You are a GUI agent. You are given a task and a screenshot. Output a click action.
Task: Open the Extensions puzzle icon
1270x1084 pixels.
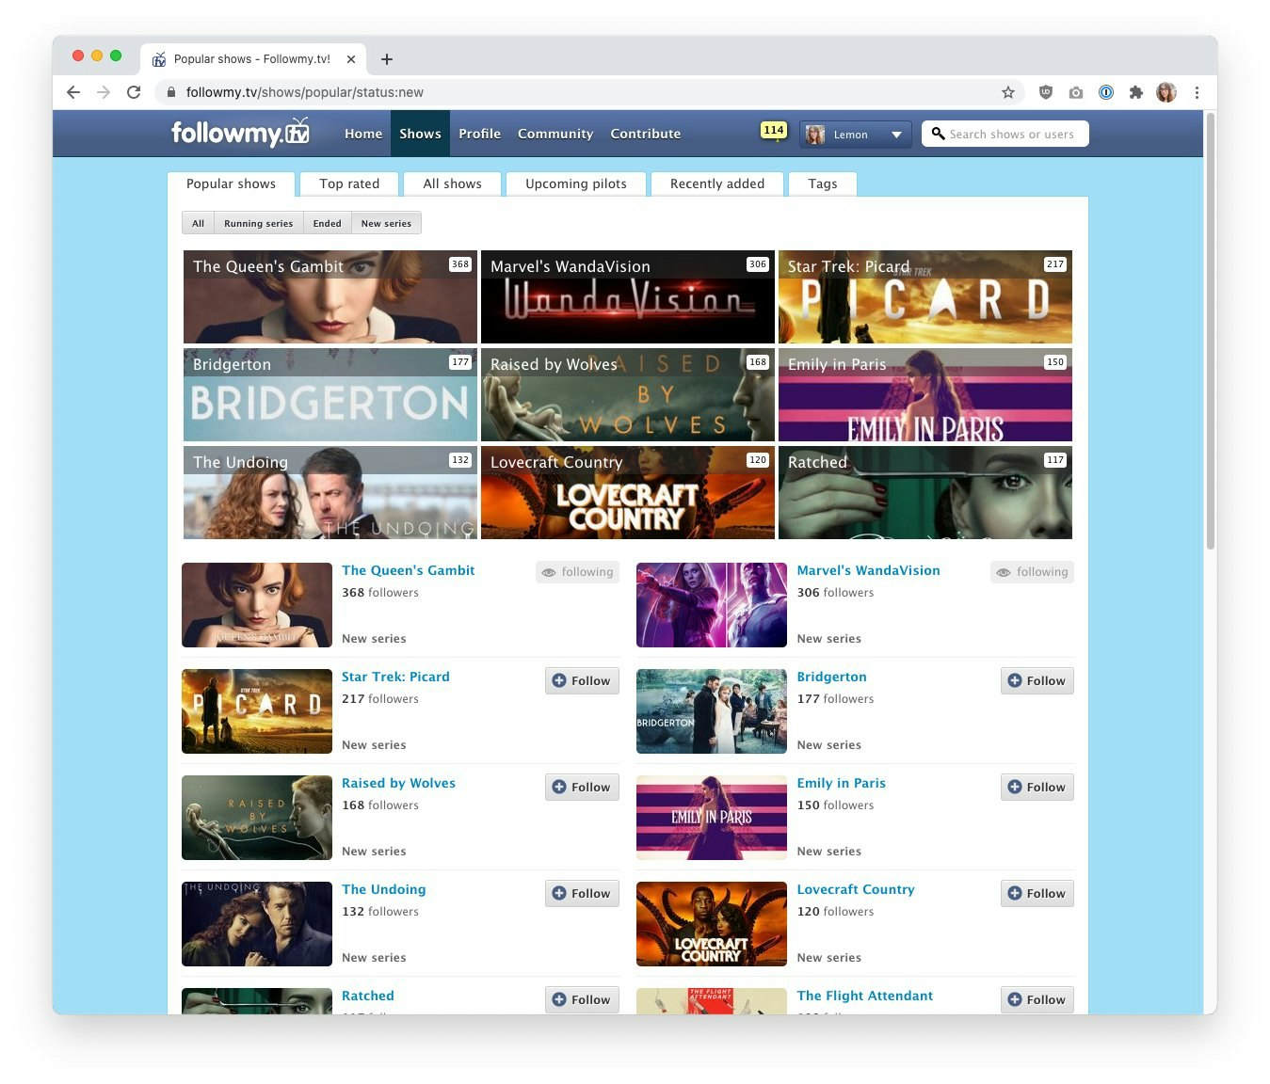[x=1136, y=92]
